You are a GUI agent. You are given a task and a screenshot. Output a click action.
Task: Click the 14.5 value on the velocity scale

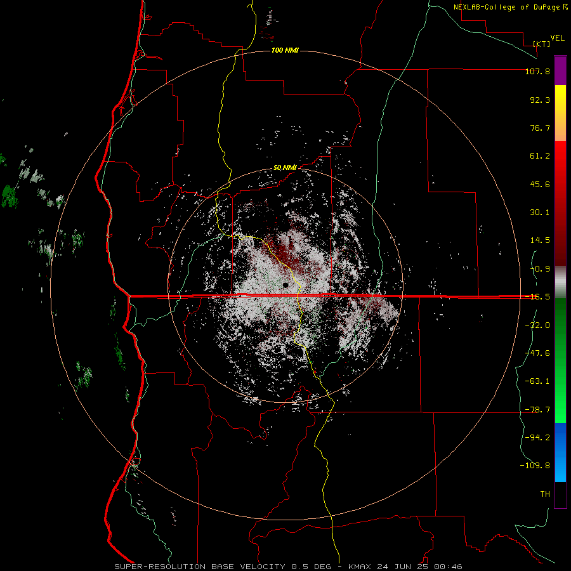(x=540, y=240)
